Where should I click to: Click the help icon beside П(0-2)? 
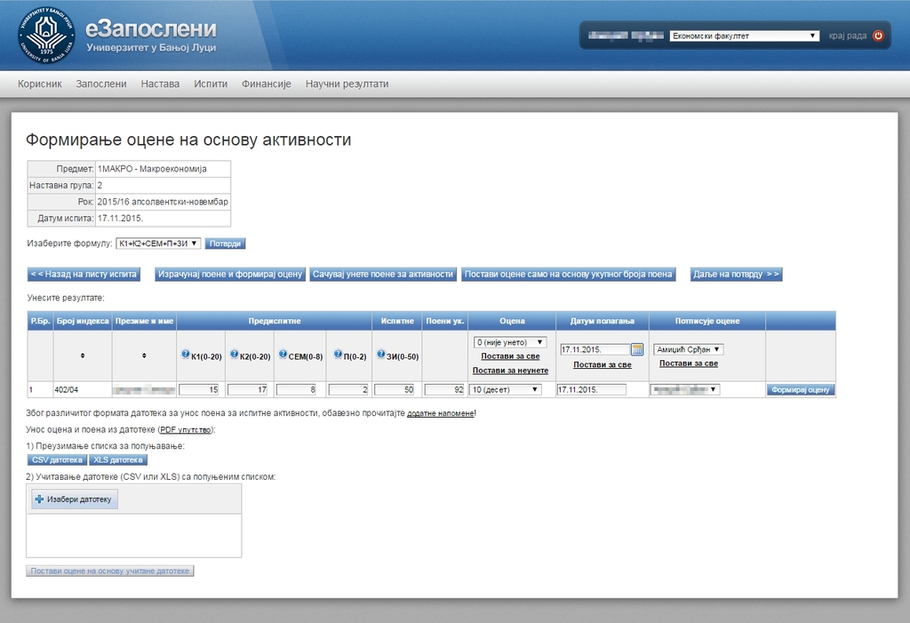[338, 355]
